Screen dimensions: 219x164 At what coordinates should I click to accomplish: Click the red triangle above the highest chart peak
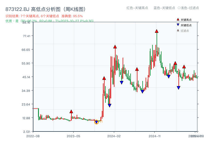click(x=157, y=32)
